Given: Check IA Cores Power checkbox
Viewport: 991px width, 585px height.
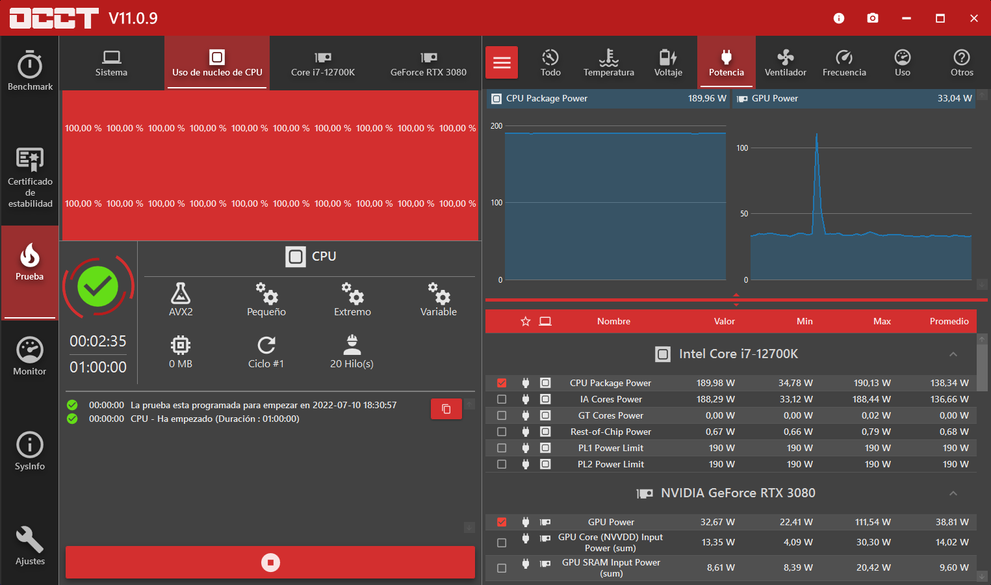Looking at the screenshot, I should tap(502, 399).
